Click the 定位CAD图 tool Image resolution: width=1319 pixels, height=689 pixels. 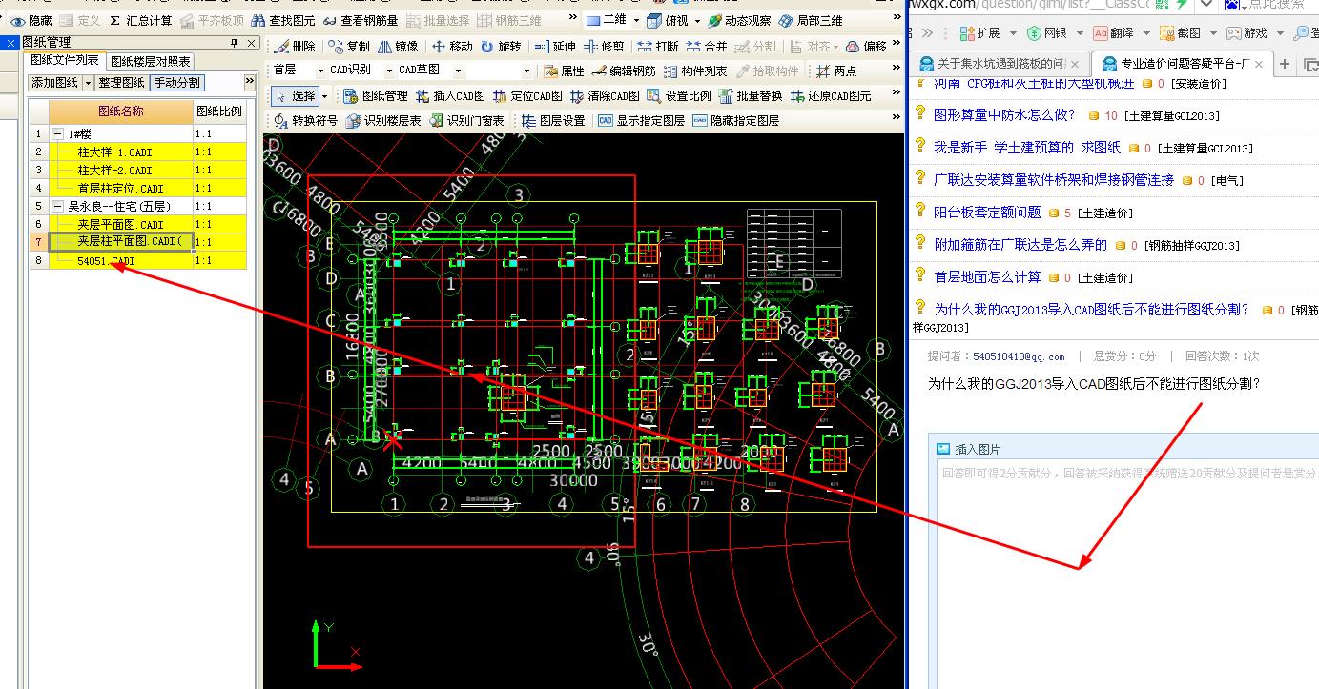pos(527,95)
